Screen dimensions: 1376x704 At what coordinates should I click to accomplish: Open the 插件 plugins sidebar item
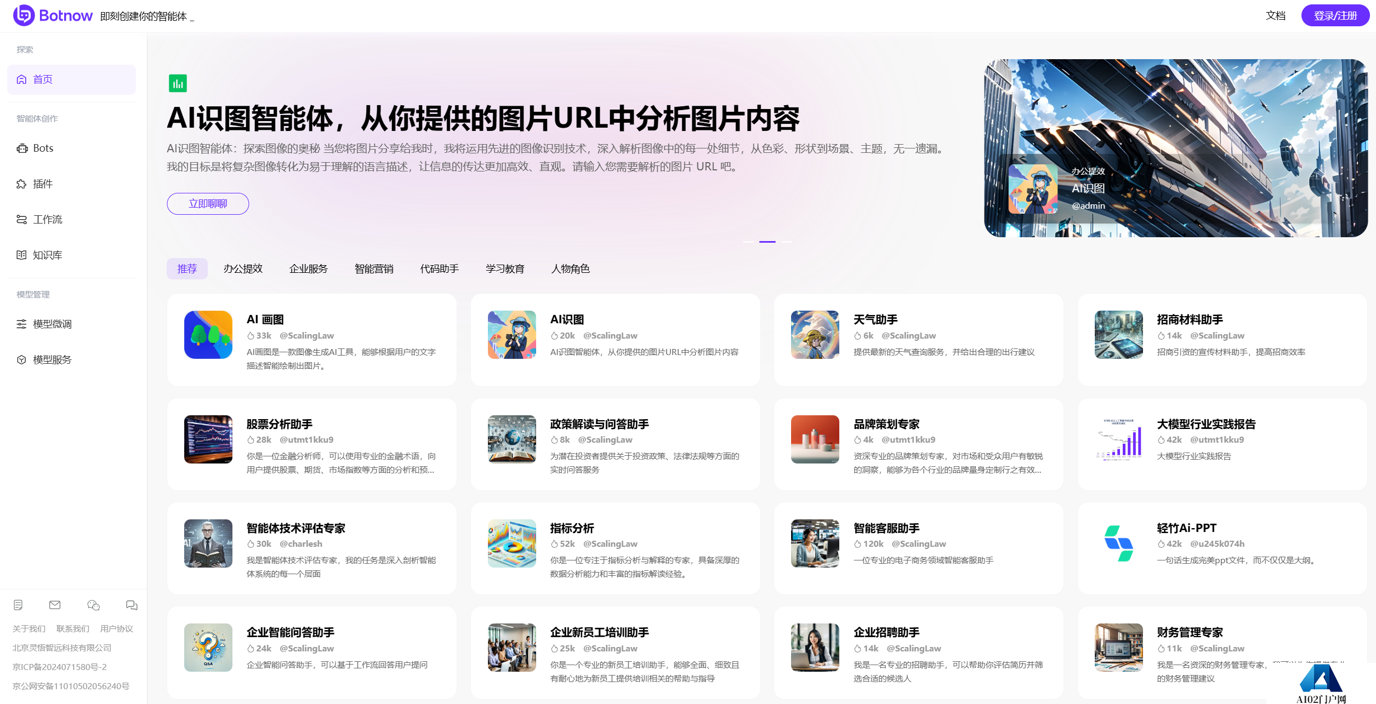[x=71, y=184]
